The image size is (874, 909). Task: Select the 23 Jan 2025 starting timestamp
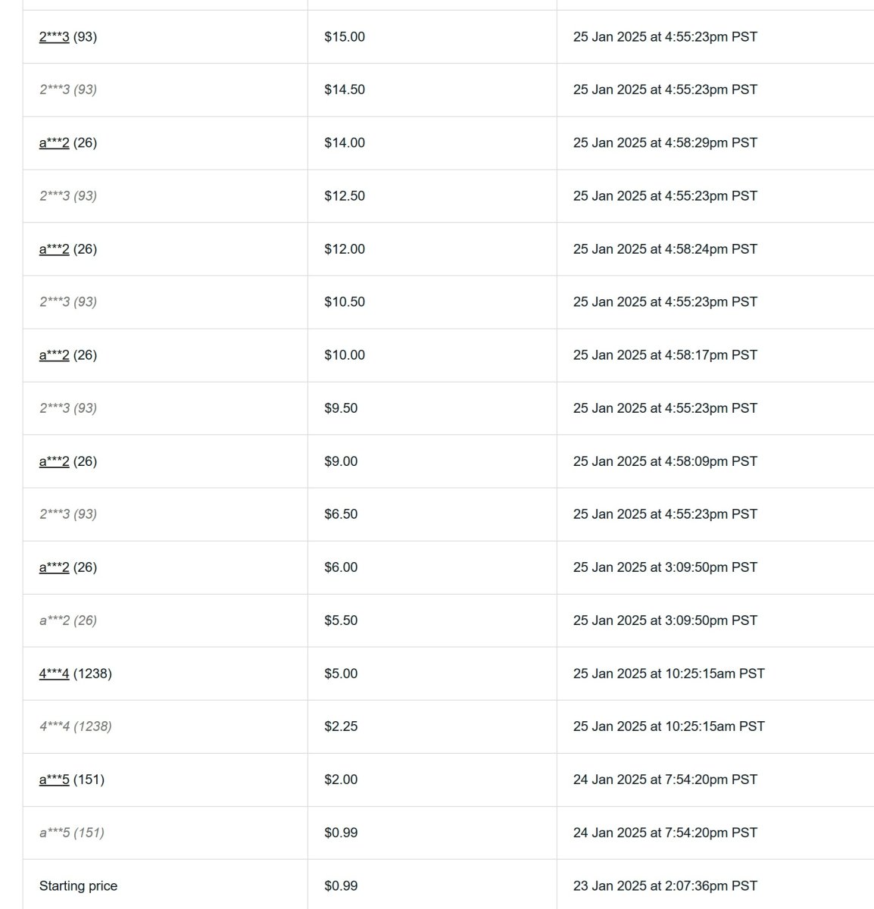(665, 886)
